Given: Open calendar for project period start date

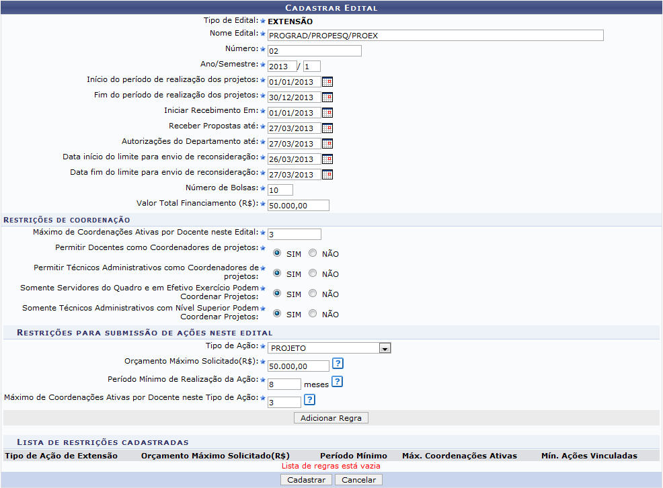Looking at the screenshot, I should pos(327,82).
